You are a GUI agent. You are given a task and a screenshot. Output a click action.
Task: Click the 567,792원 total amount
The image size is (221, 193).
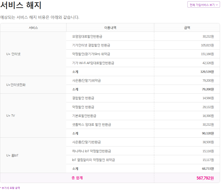205,178
